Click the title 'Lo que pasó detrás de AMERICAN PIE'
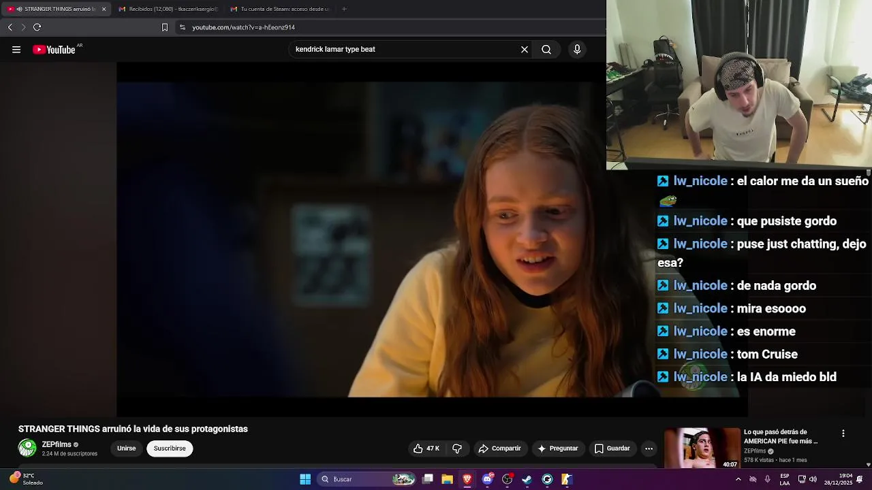Viewport: 872px width, 490px height. coord(781,436)
